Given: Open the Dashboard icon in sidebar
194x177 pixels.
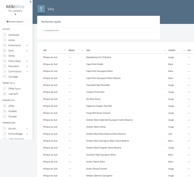Looking at the screenshot, I should tap(5, 35).
